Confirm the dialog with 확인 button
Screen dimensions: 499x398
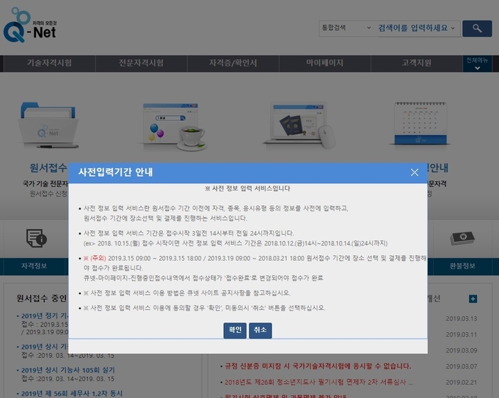pos(235,331)
